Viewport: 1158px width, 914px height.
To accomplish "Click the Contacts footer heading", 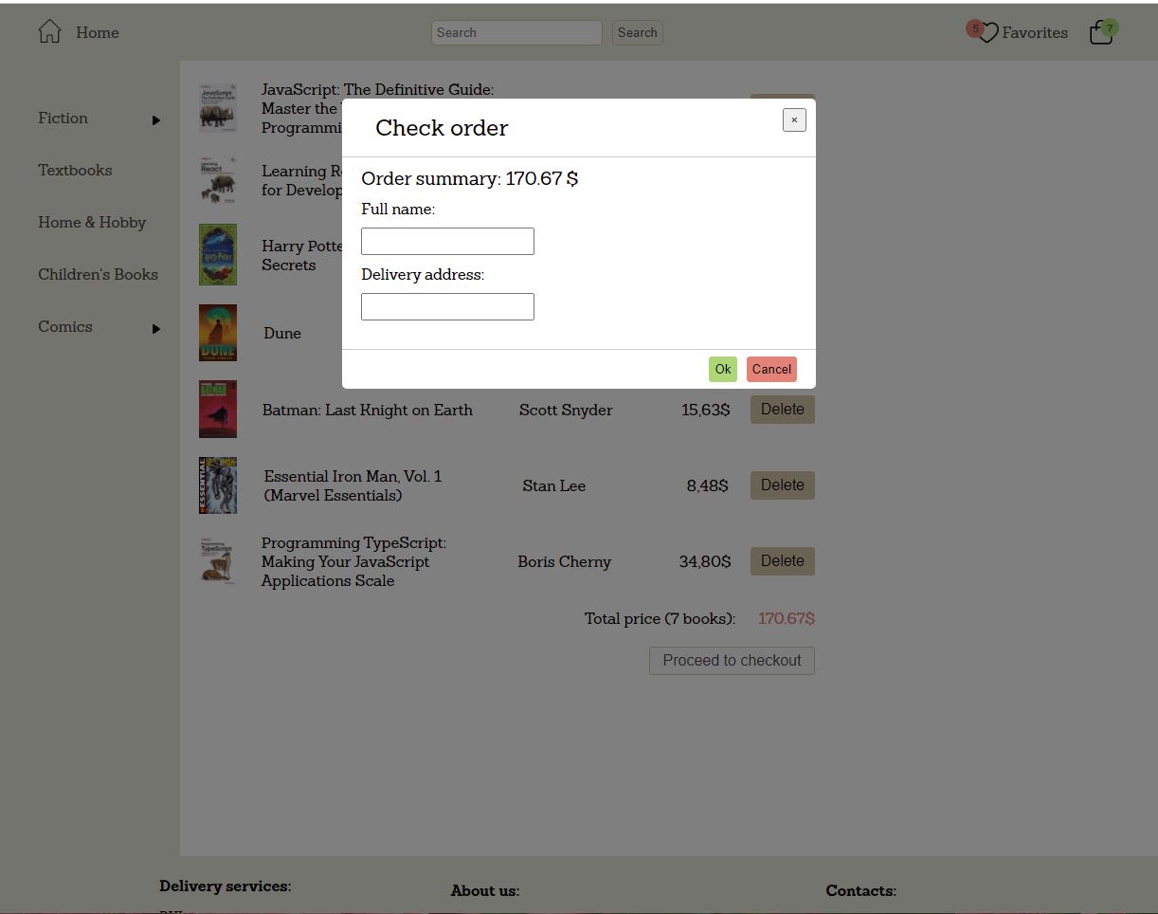I will pyautogui.click(x=860, y=891).
